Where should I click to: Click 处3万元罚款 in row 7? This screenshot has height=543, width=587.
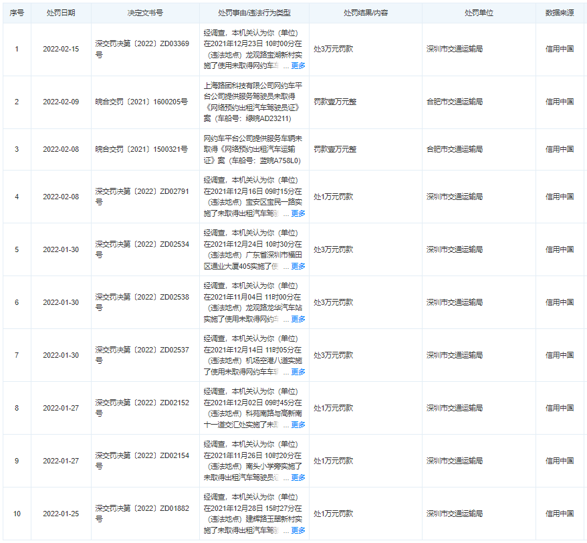tap(333, 355)
